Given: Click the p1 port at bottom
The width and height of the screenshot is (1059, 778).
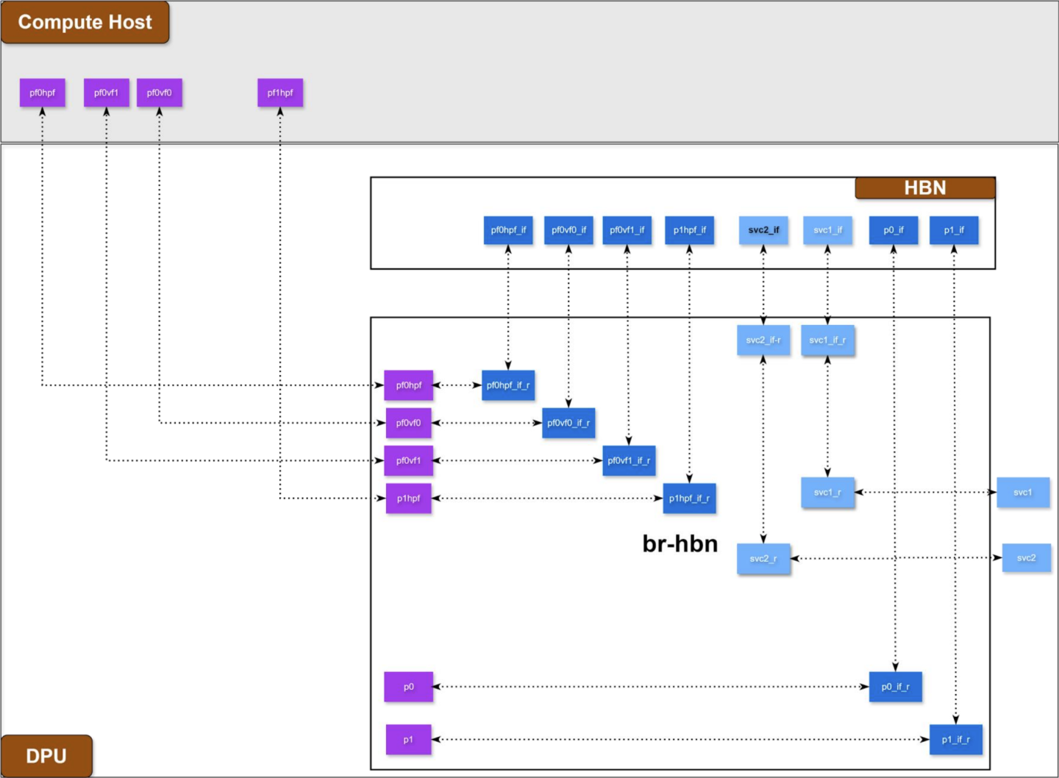Looking at the screenshot, I should point(408,739).
